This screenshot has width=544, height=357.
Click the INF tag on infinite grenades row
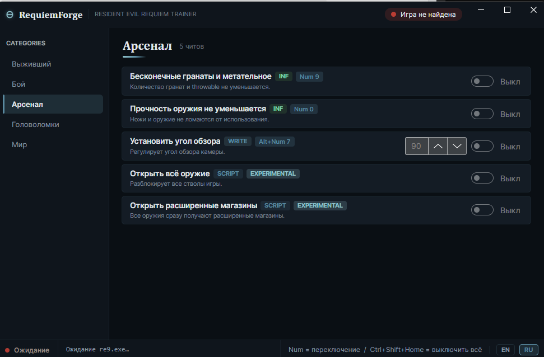(283, 76)
